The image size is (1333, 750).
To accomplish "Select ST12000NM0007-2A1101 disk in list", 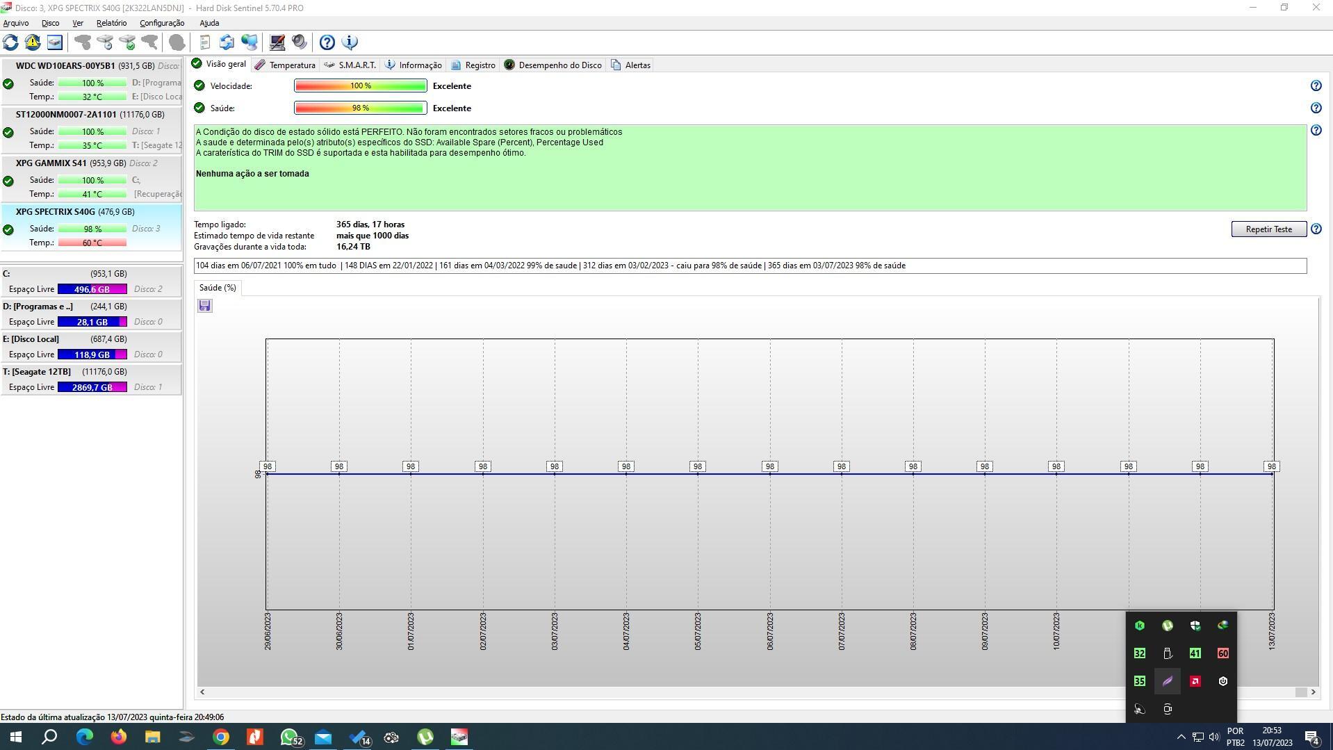I will [91, 130].
